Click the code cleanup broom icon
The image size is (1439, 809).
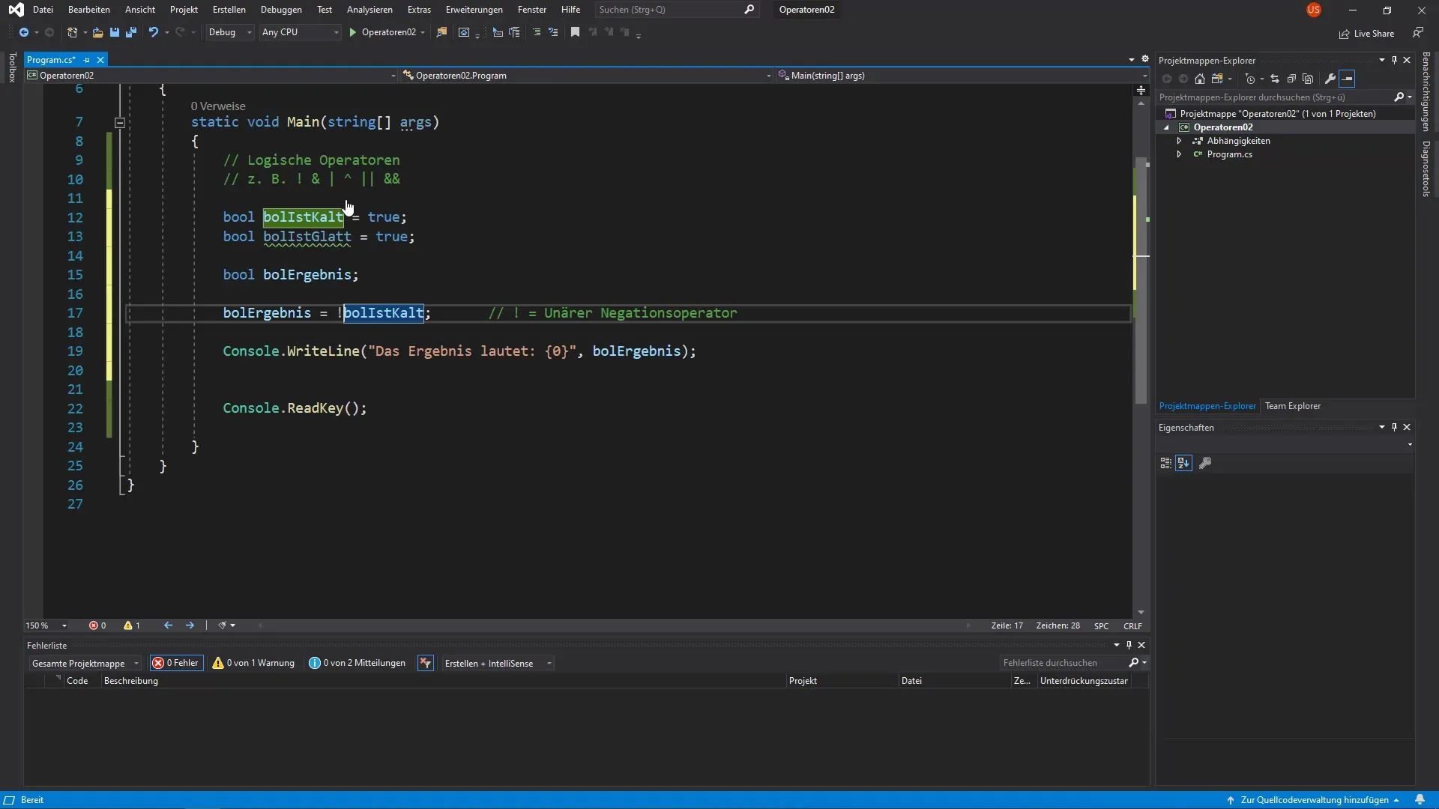point(222,625)
